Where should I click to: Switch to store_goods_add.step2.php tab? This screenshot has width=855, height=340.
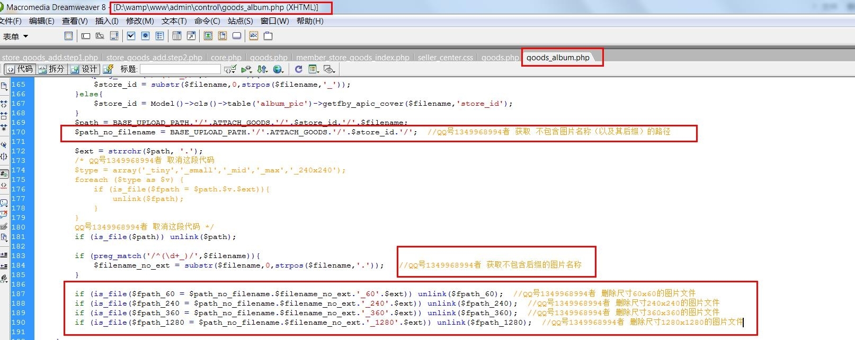[x=154, y=58]
